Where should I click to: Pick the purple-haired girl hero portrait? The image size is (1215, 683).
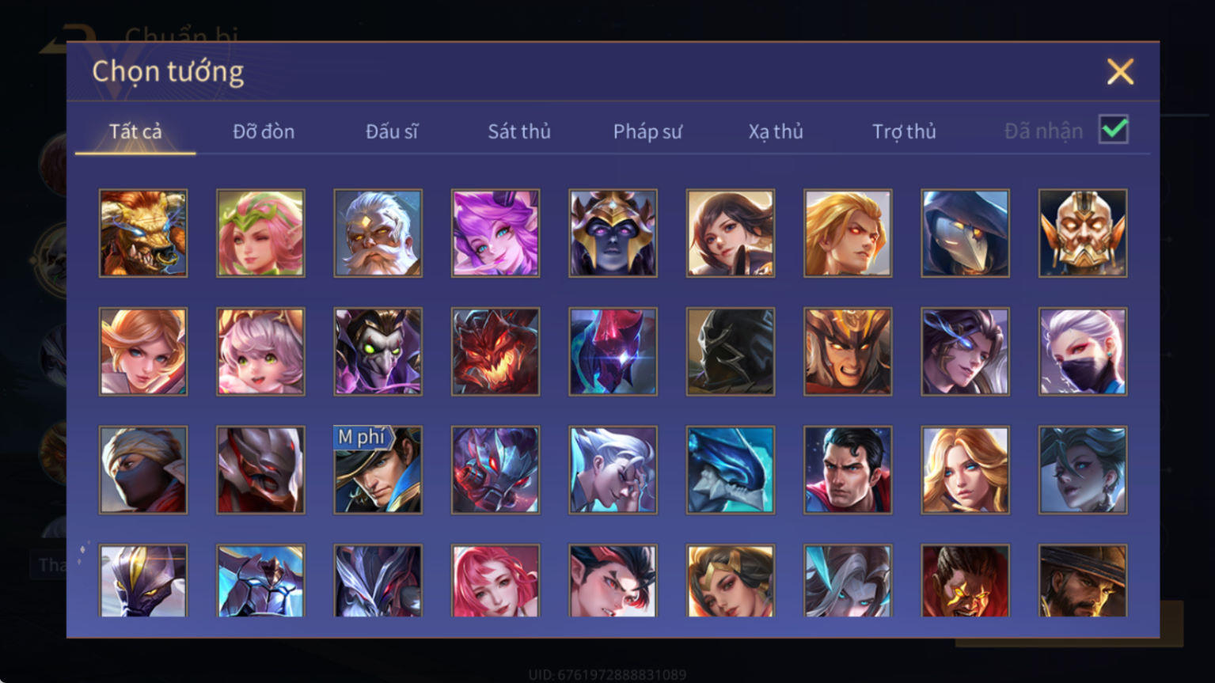(x=495, y=233)
